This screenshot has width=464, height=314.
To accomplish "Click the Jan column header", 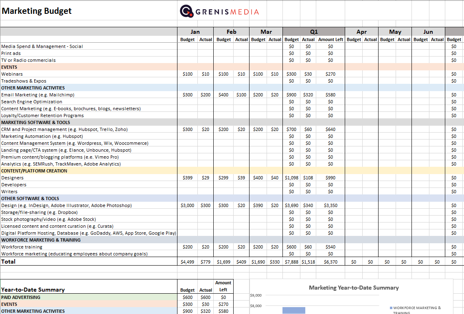I will pyautogui.click(x=195, y=32).
